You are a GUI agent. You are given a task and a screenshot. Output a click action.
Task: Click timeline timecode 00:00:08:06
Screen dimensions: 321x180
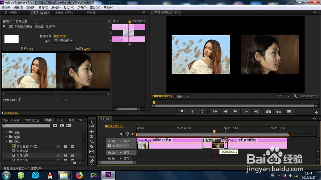114,126
